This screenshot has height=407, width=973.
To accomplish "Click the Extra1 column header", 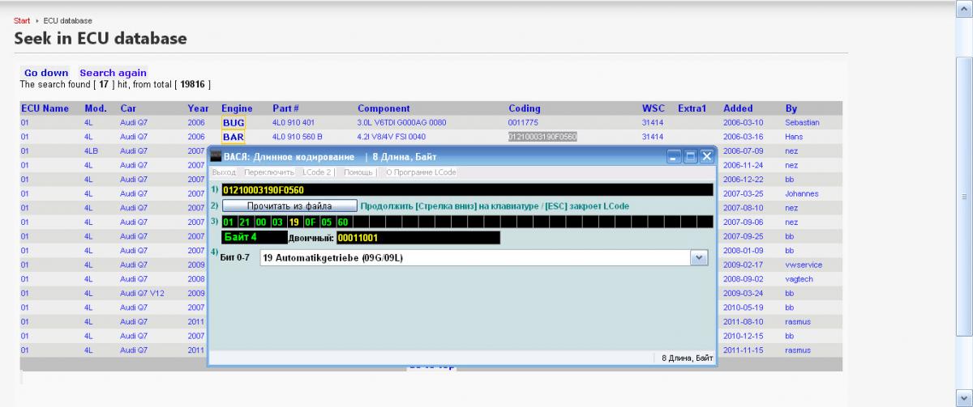I will [692, 108].
